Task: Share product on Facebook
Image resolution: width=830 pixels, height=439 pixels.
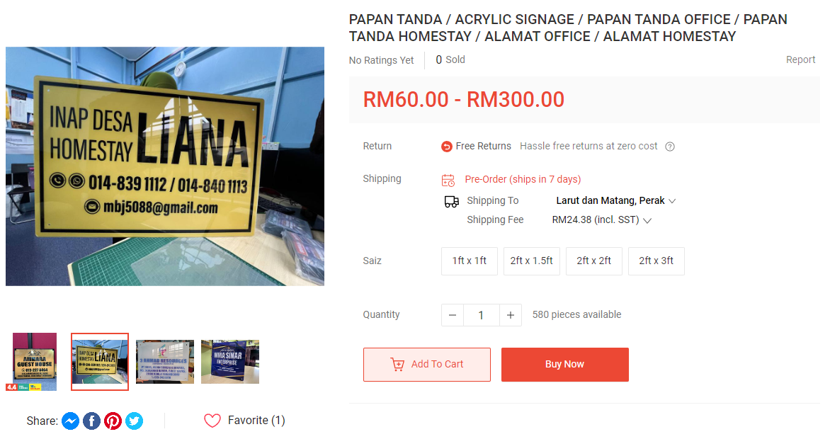Action: point(91,421)
